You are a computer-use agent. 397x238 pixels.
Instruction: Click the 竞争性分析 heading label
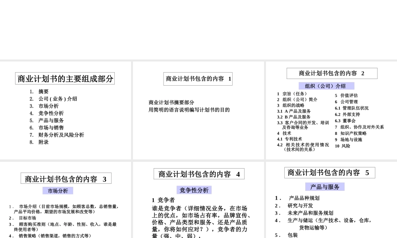[193, 190]
